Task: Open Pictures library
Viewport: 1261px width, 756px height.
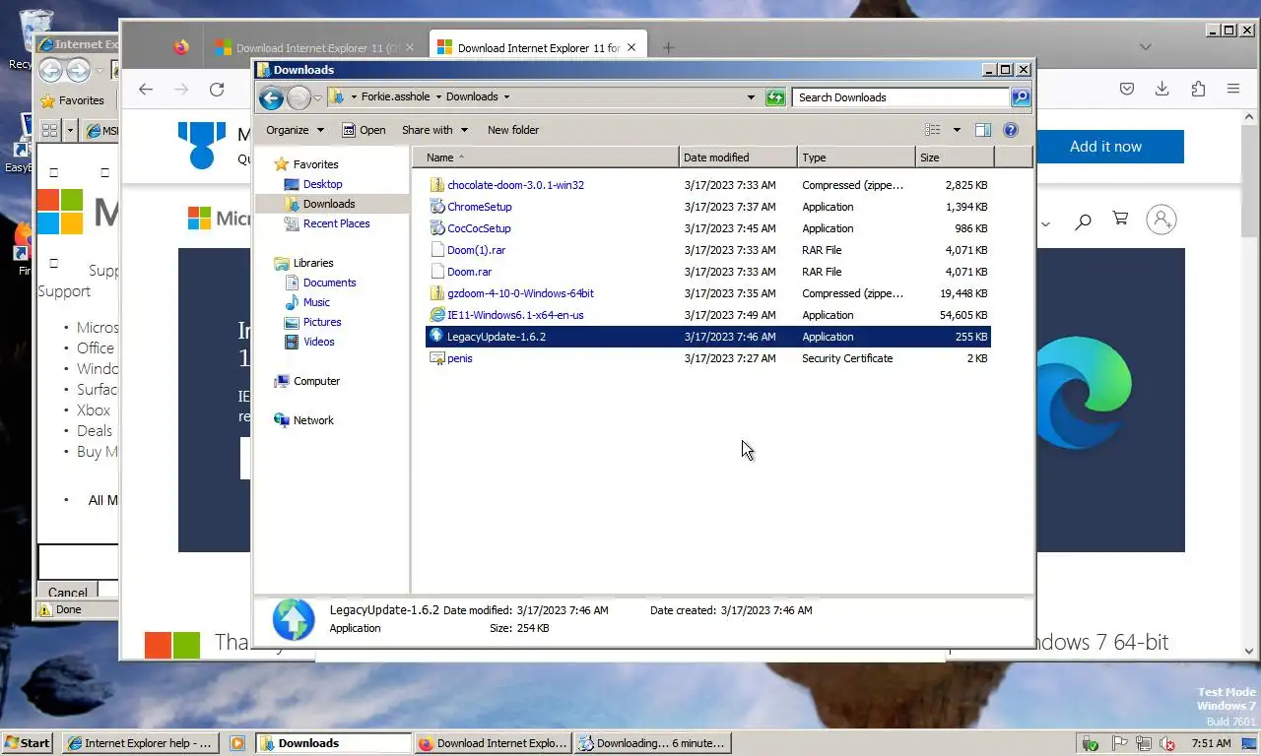Action: click(x=322, y=322)
